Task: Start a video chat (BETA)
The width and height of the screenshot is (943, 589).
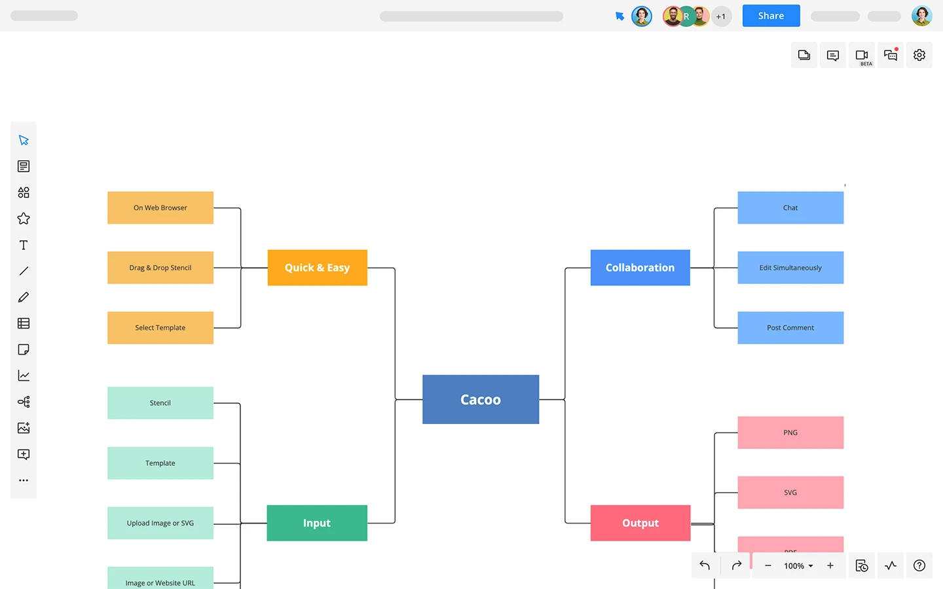Action: click(x=862, y=55)
